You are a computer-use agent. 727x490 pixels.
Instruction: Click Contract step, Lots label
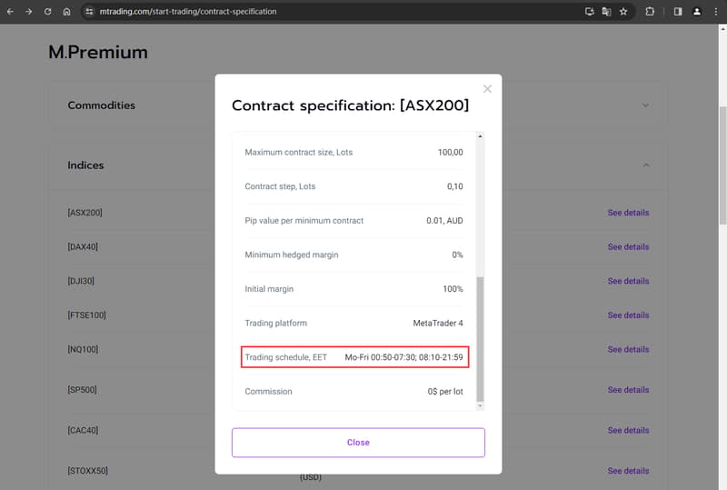point(280,186)
